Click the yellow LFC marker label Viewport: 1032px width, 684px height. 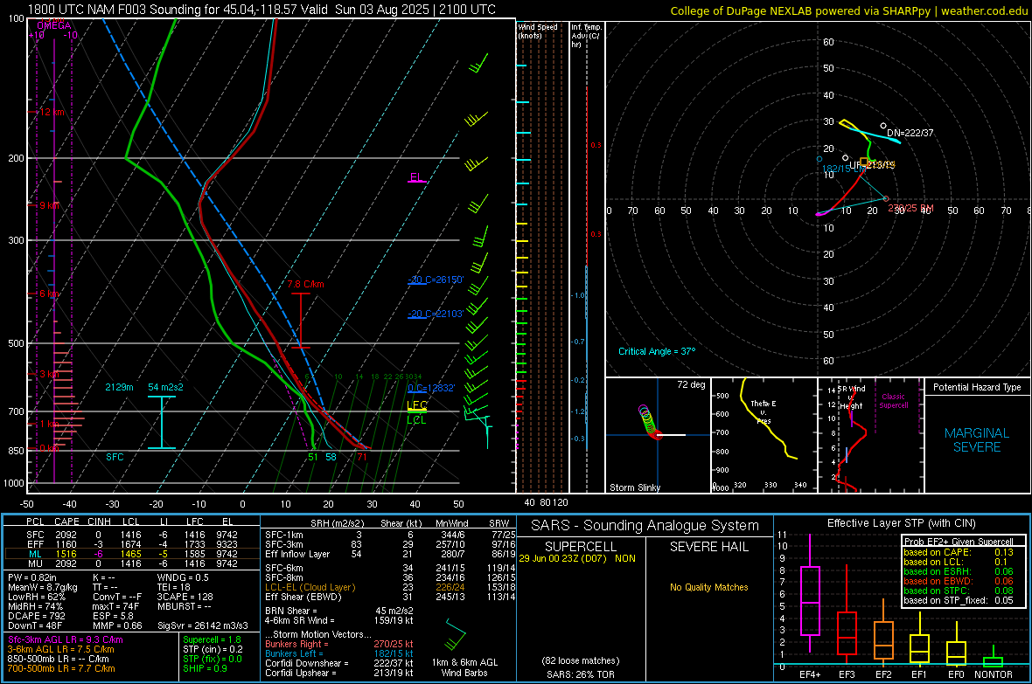(x=417, y=405)
